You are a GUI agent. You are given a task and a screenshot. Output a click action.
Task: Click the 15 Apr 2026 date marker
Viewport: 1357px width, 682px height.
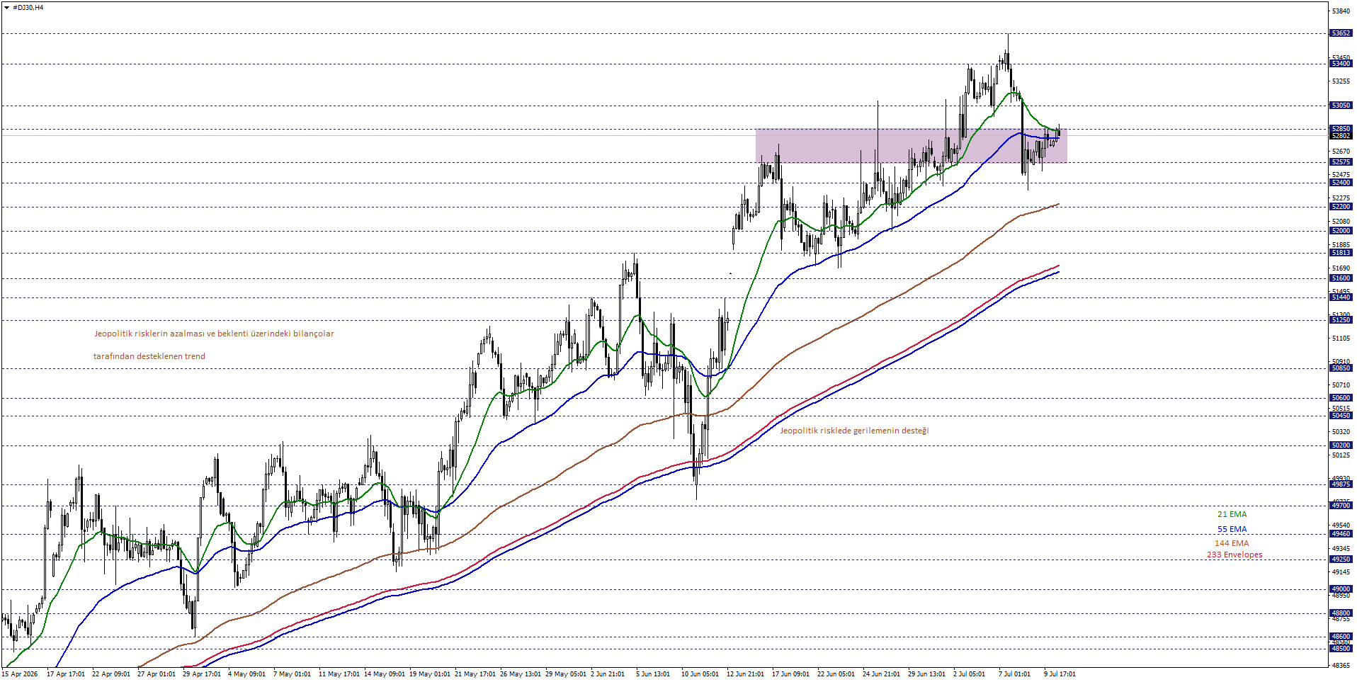[x=21, y=674]
